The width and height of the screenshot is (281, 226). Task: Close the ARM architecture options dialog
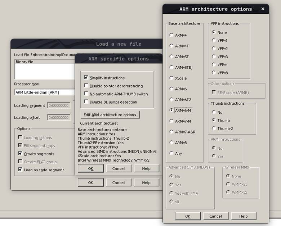[x=263, y=9]
